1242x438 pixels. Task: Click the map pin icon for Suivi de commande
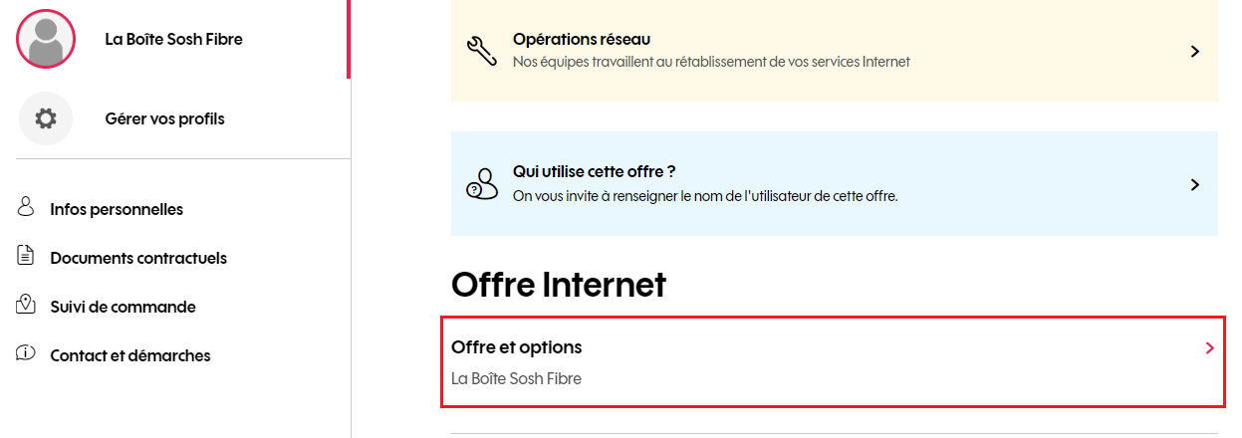point(26,306)
